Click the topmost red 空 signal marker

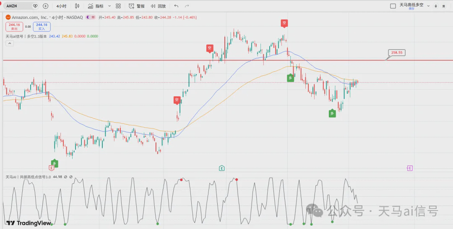click(x=284, y=23)
